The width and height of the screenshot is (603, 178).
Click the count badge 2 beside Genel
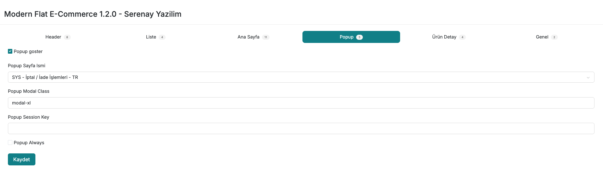pos(554,37)
